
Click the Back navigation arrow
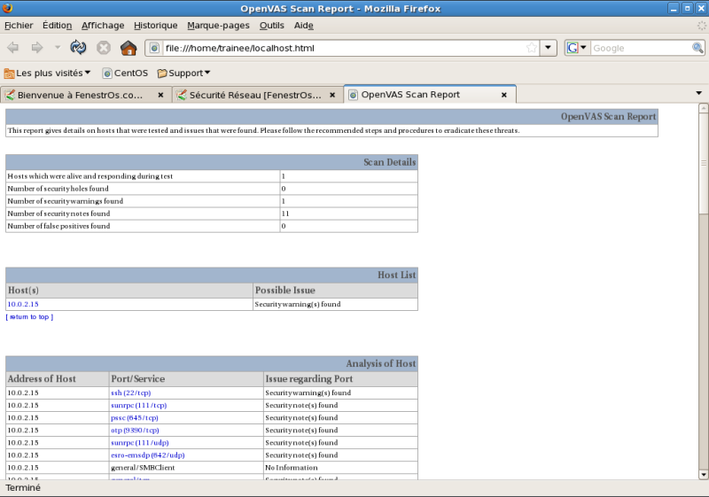[13, 48]
